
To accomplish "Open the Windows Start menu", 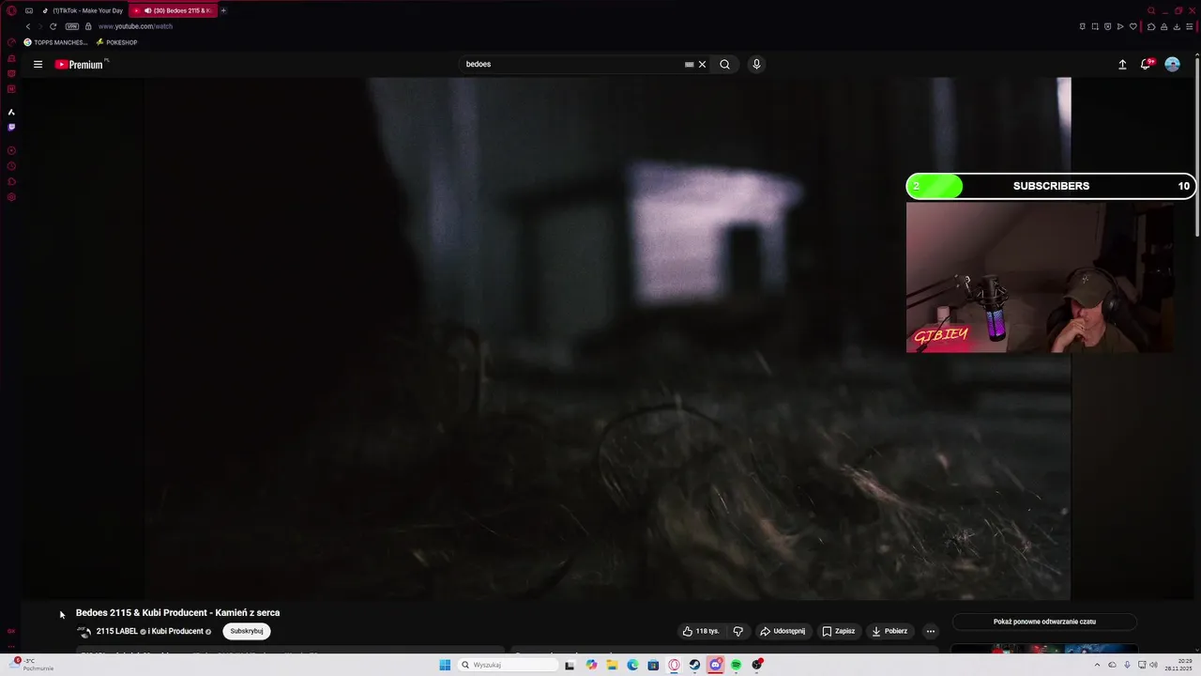I will pyautogui.click(x=445, y=665).
